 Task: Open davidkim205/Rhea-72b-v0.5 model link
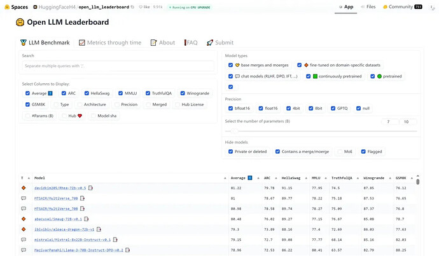[x=60, y=188]
